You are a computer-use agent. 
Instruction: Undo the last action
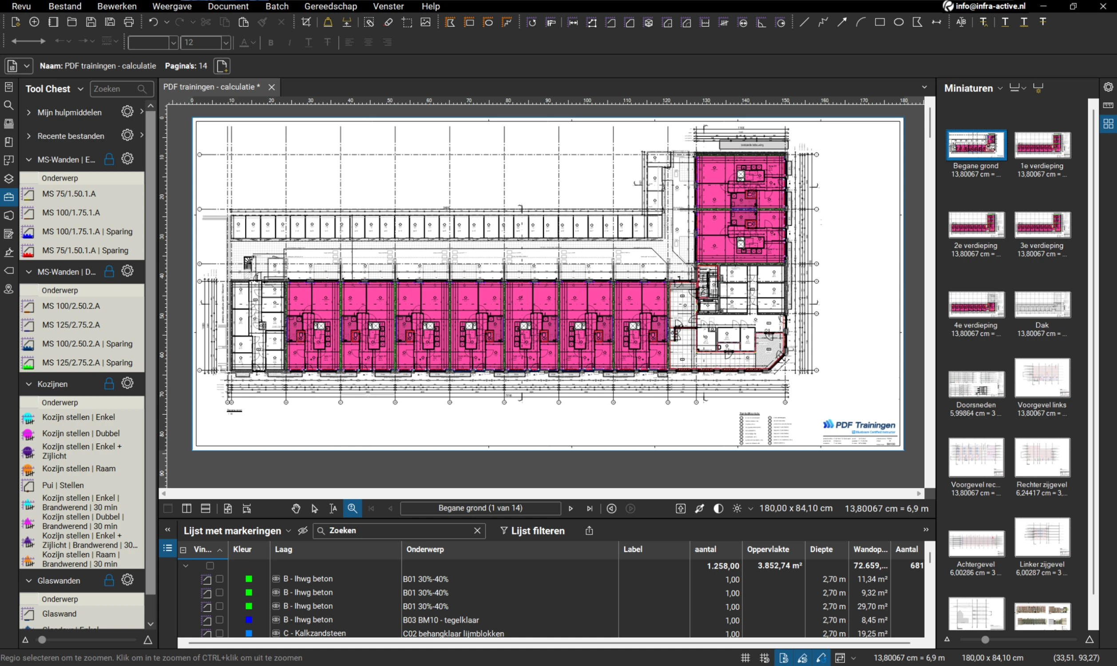pyautogui.click(x=154, y=22)
